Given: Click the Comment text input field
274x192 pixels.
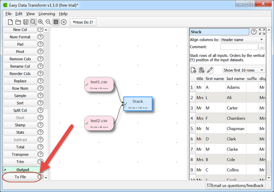Looking at the screenshot, I should pos(239,47).
